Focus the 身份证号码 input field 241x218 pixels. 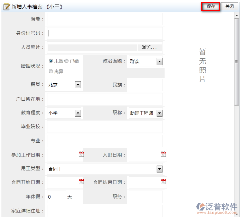tap(105, 33)
